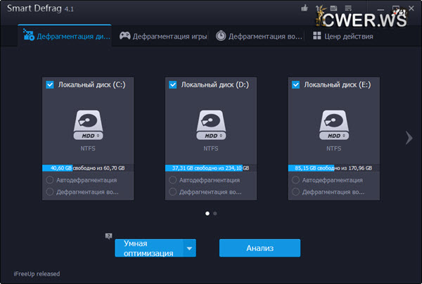This screenshot has height=284, width=422.
Task: Click the iFreeUp released link
Action: [x=37, y=273]
